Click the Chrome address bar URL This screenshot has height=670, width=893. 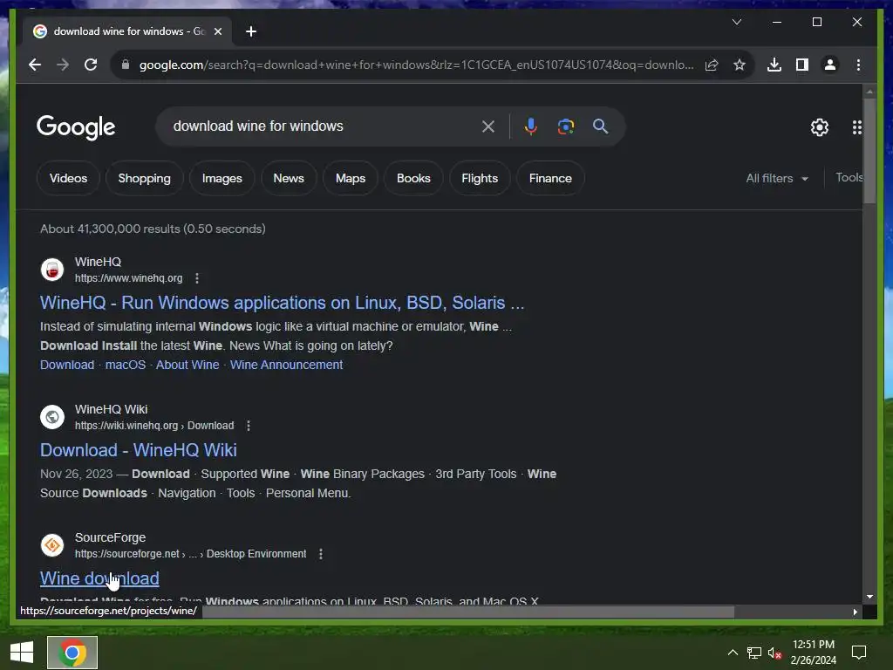416,65
